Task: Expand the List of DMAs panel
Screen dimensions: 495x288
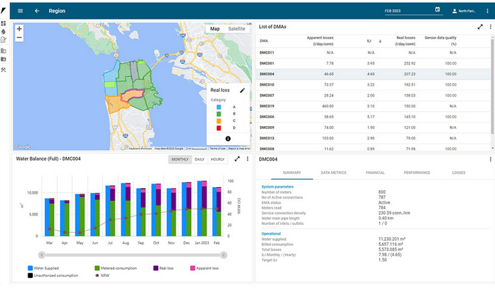Action: tap(480, 27)
